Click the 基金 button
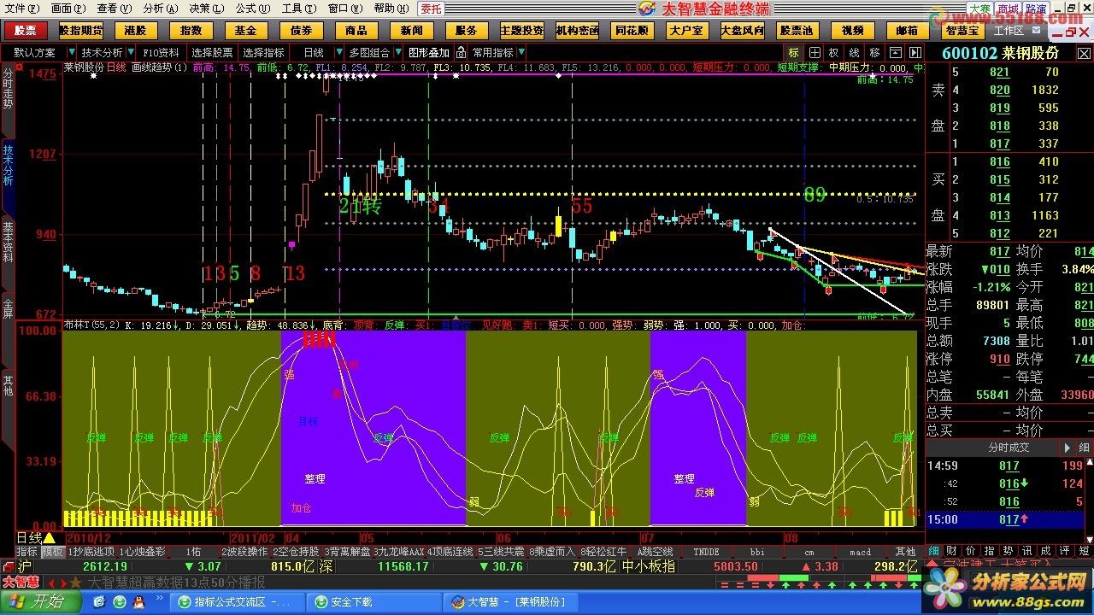This screenshot has width=1094, height=615. pos(246,31)
